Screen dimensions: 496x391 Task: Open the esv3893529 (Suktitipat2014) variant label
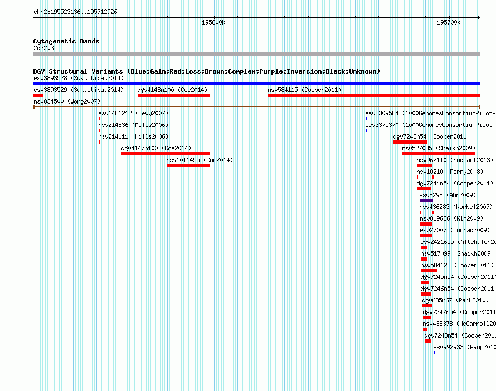point(79,90)
